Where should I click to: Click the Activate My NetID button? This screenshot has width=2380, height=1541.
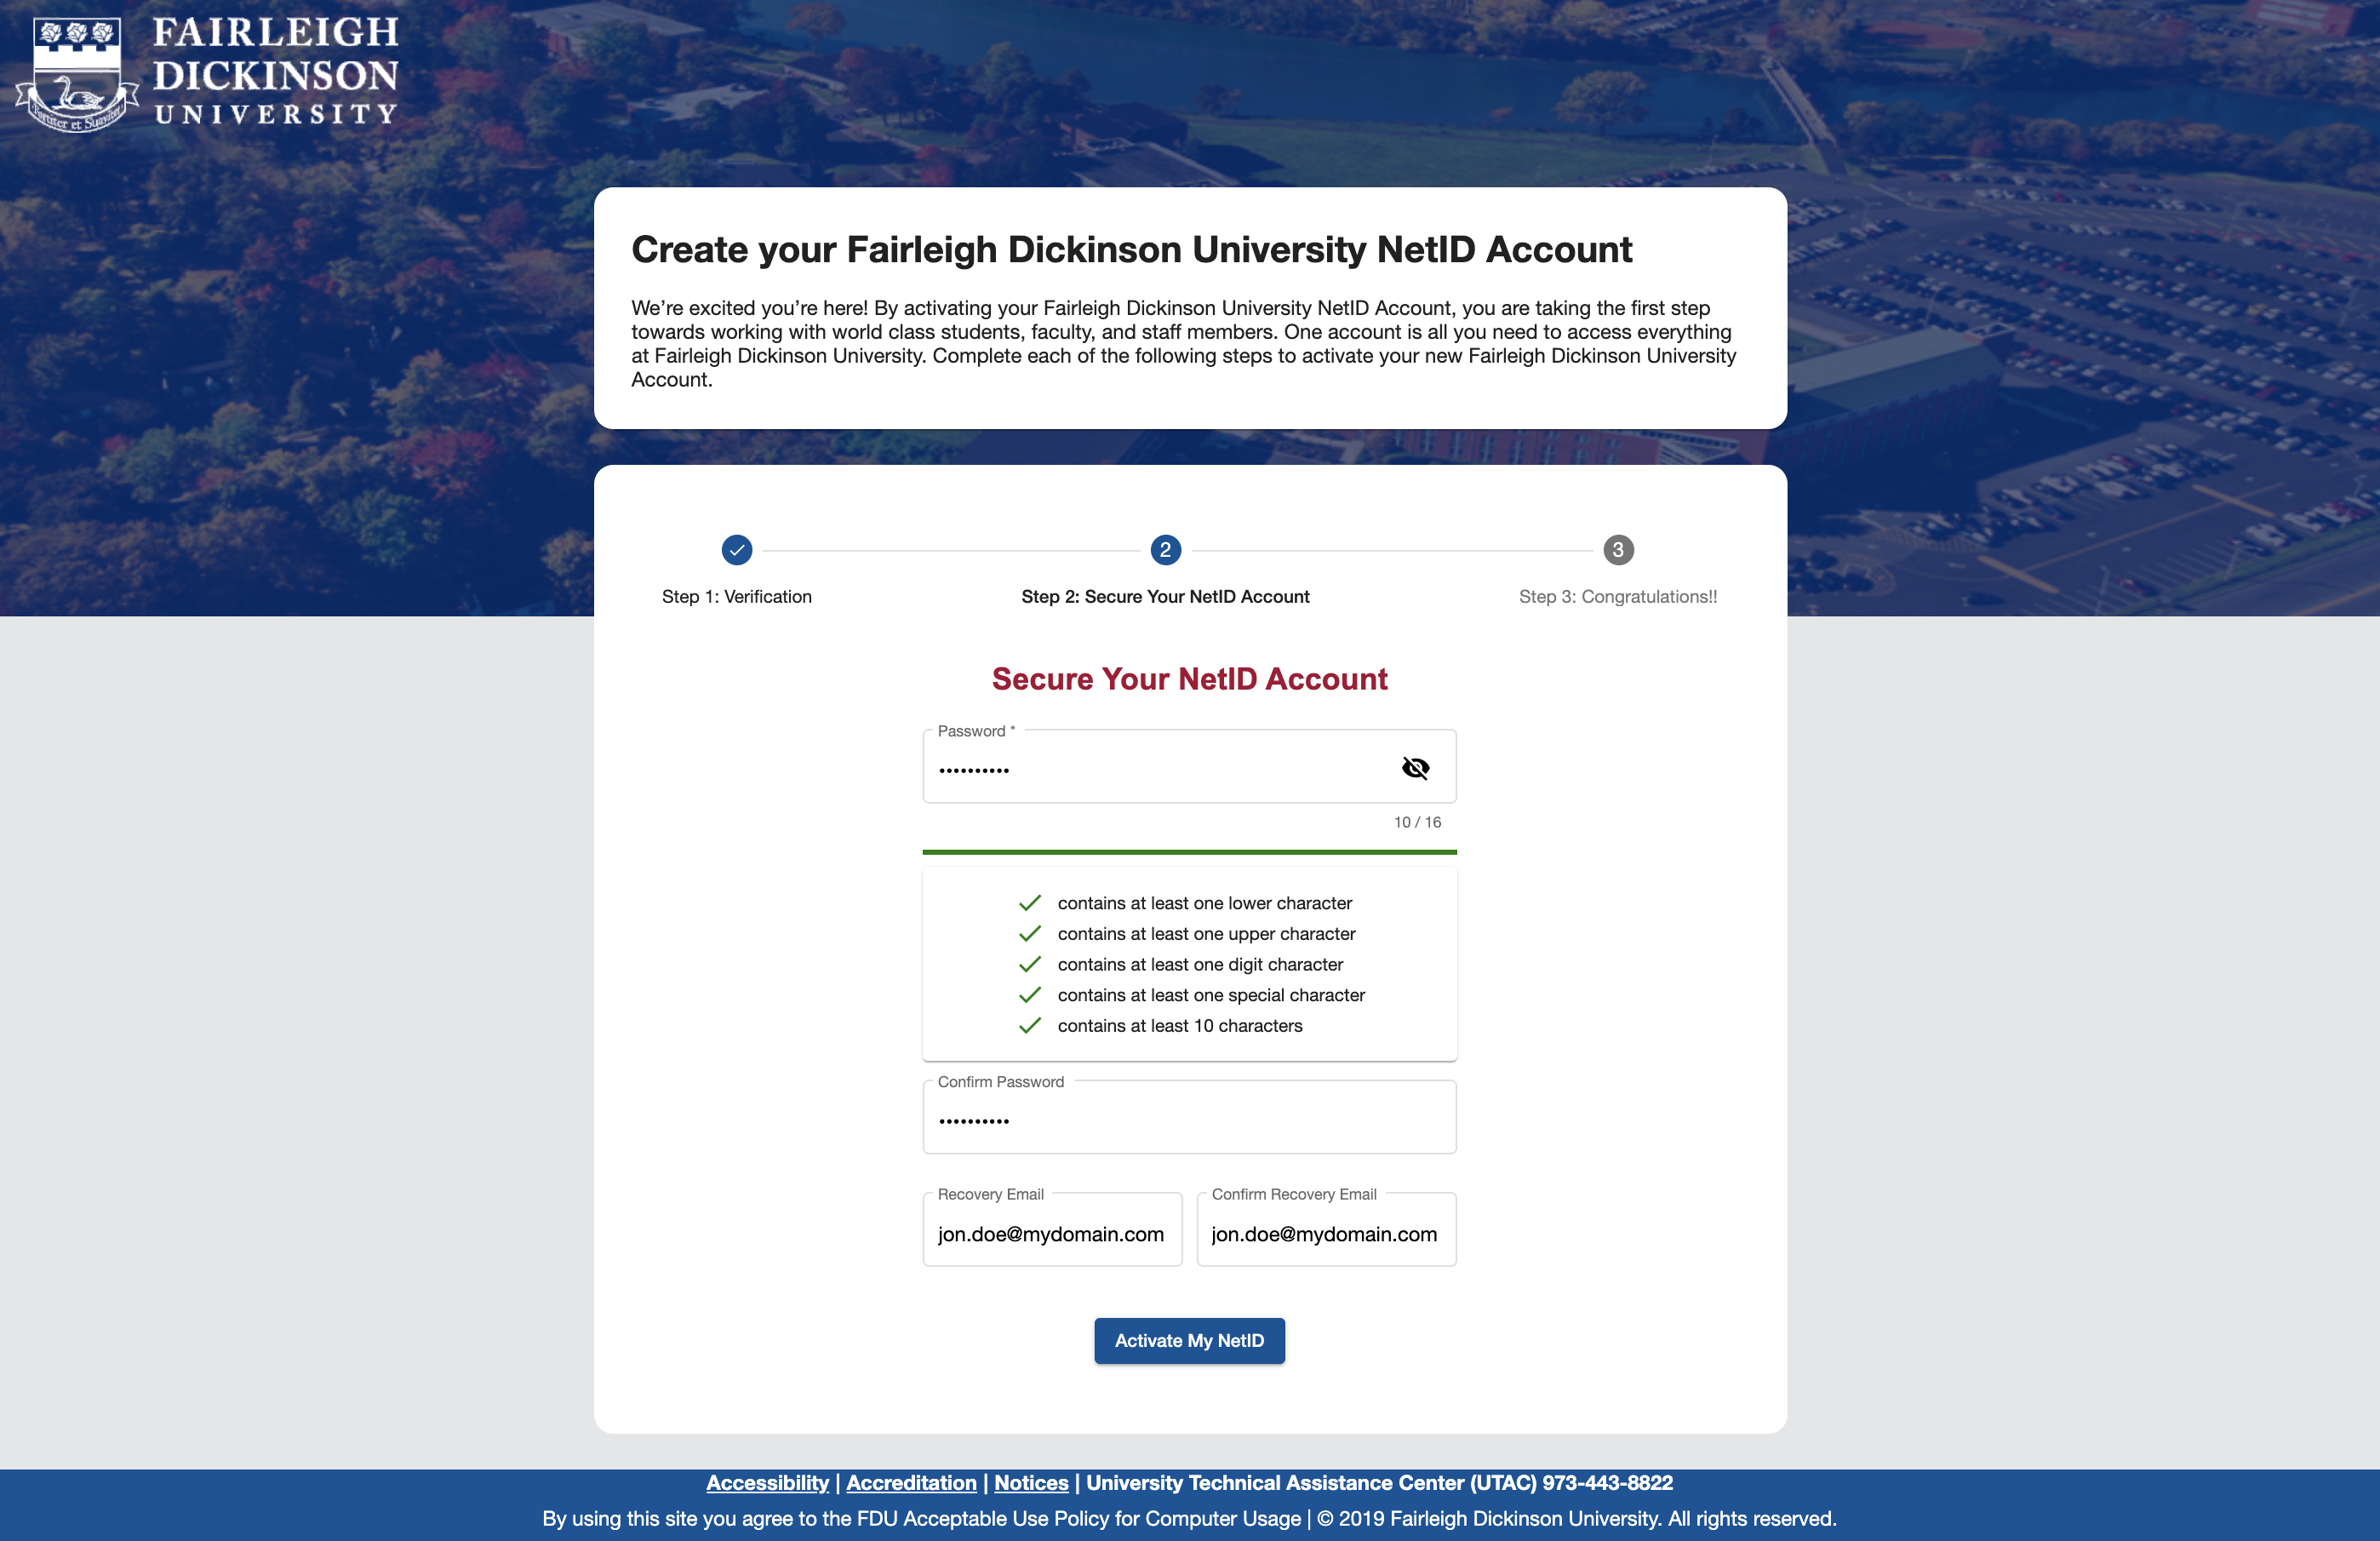pyautogui.click(x=1190, y=1340)
